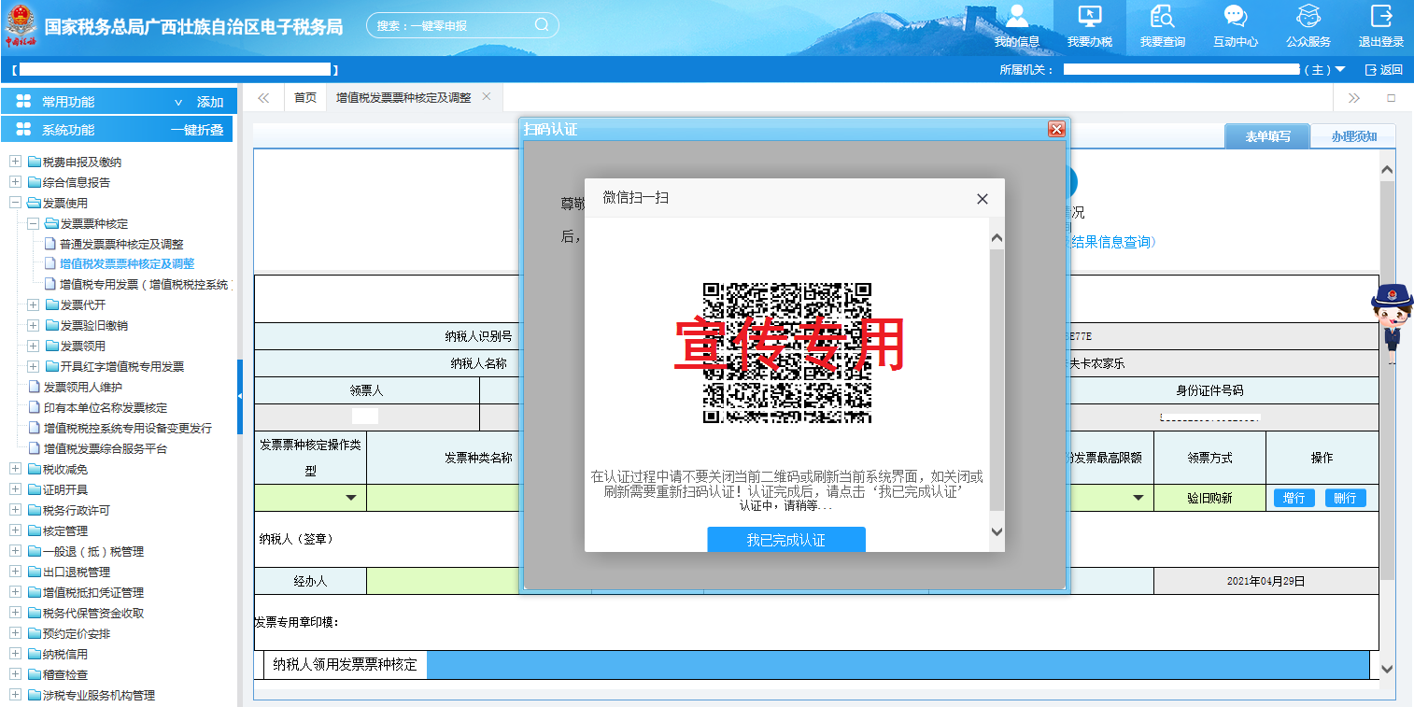
Task: Click the customer service mascot icon
Action: point(1392,323)
